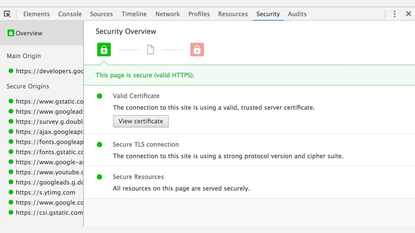The image size is (415, 233).
Task: Click the page document icon
Action: [x=150, y=50]
